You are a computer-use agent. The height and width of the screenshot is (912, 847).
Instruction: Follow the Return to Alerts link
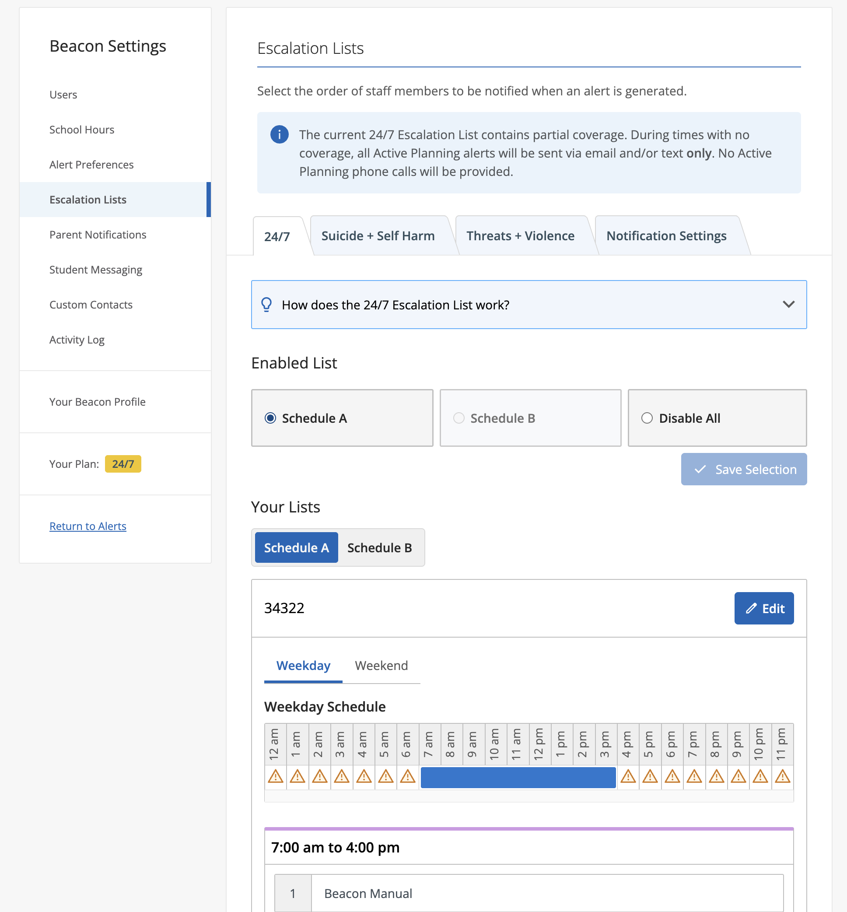(88, 526)
